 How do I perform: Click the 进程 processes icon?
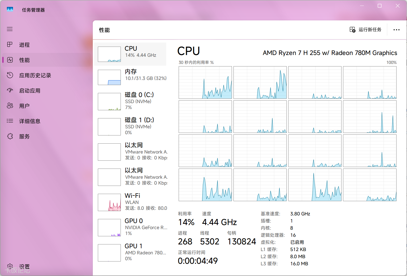point(10,45)
